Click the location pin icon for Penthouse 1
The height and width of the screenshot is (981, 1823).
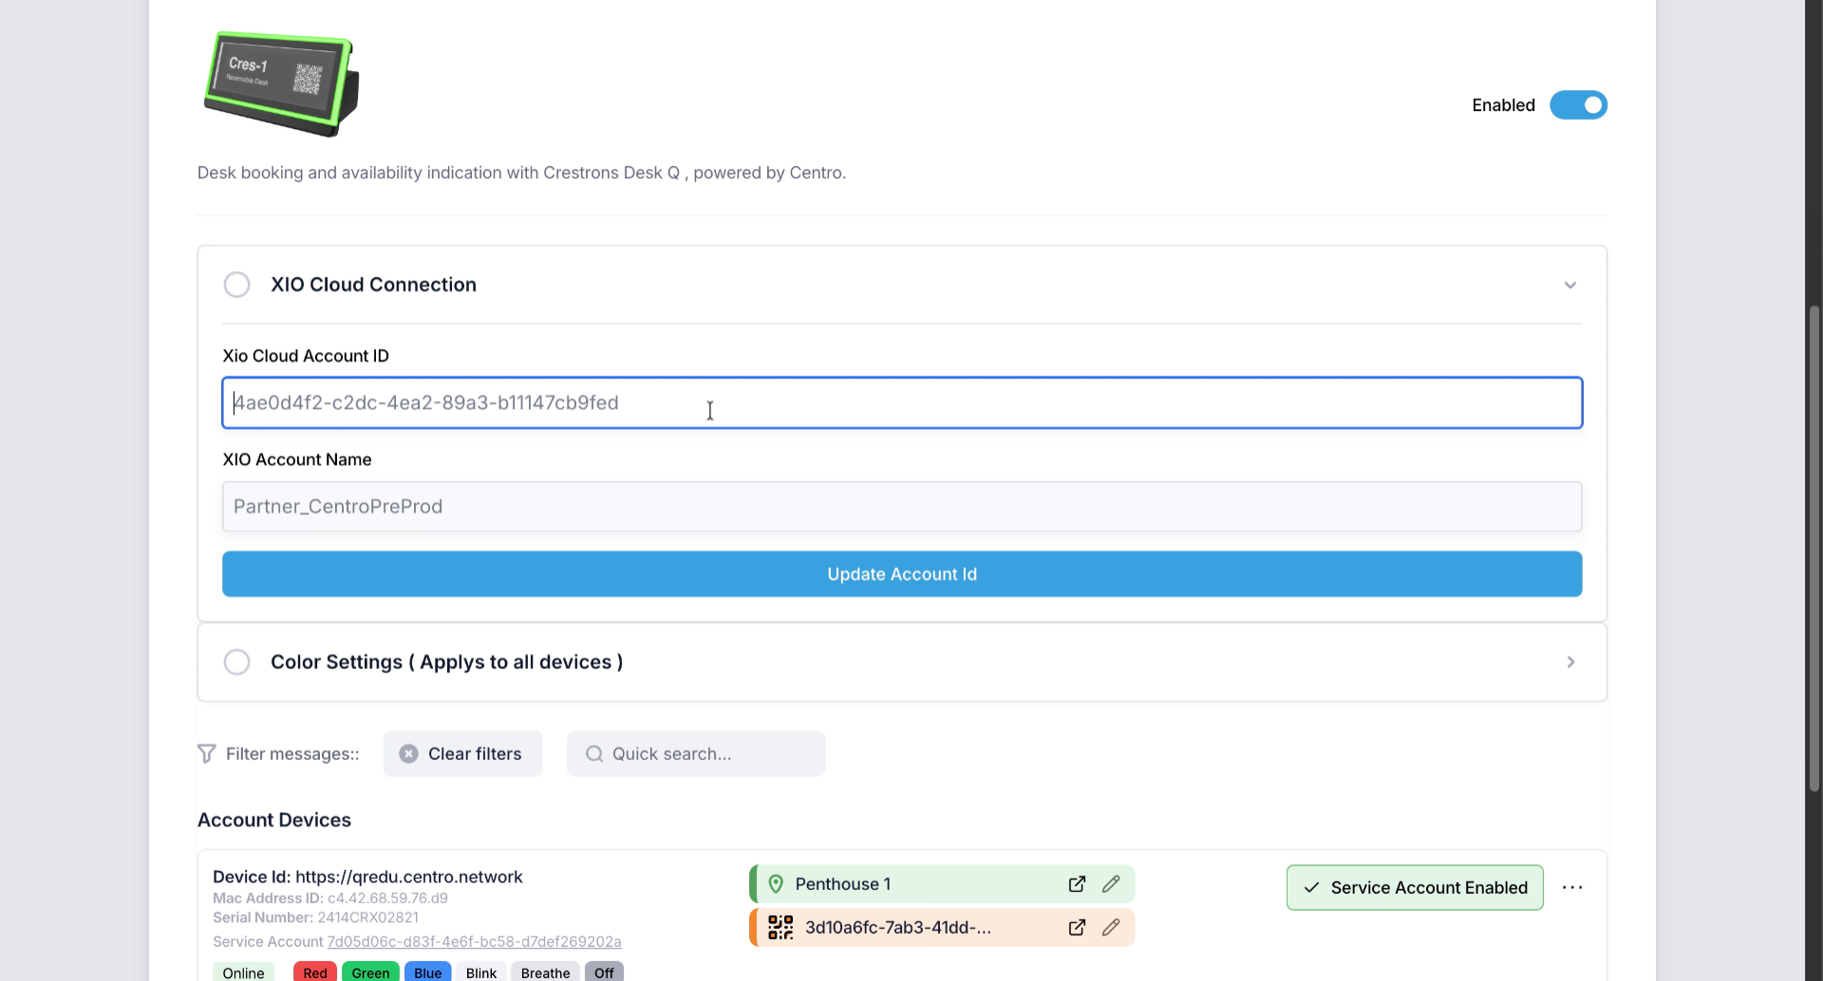point(776,884)
